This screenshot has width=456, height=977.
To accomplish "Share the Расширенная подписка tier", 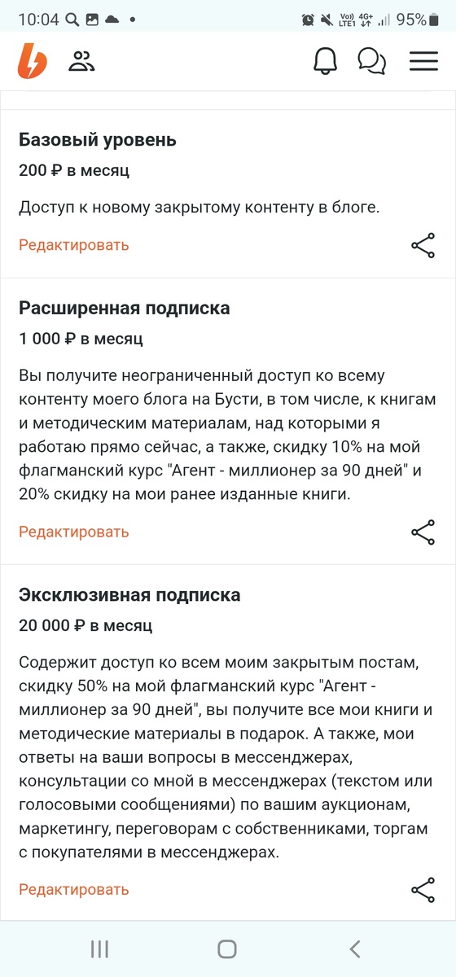I will (423, 532).
